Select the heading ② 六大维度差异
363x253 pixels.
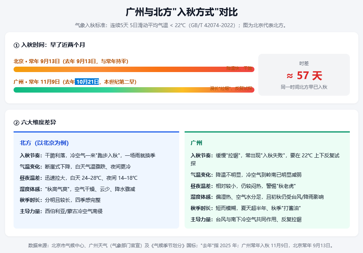35,122
